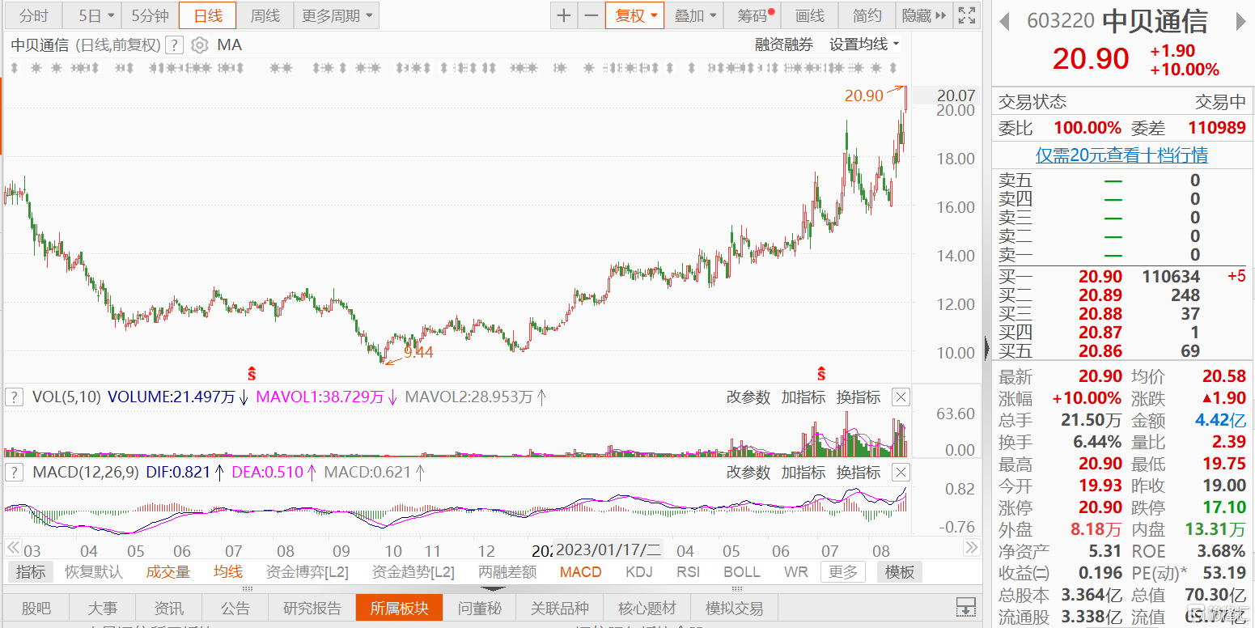The image size is (1255, 628).
Task: Select the 日线 period
Action: 207,15
